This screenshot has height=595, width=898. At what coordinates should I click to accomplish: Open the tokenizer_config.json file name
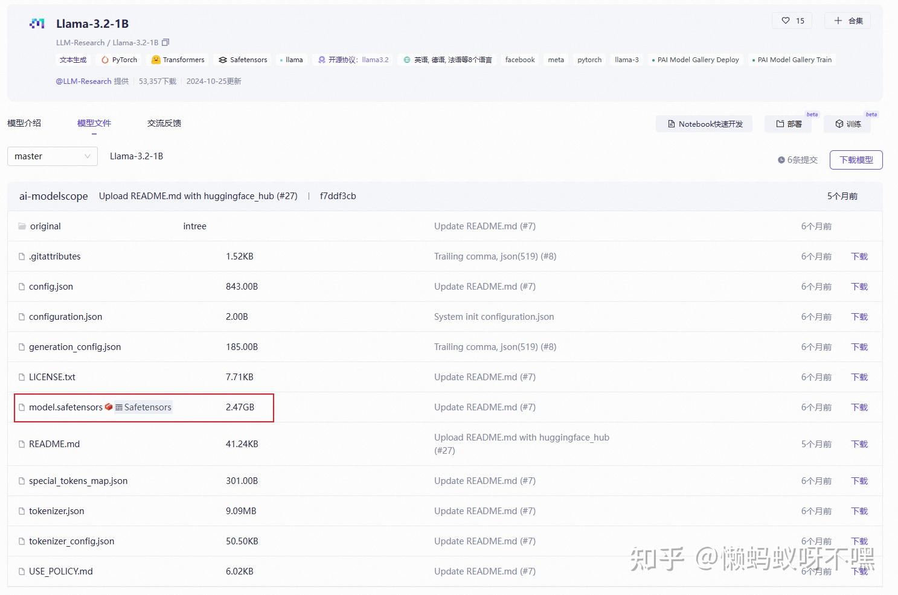pyautogui.click(x=72, y=541)
